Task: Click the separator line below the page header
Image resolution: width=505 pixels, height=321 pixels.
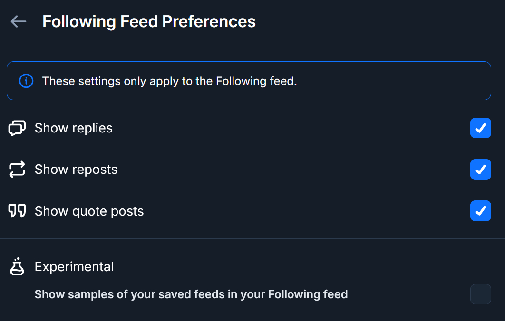Action: [x=252, y=44]
